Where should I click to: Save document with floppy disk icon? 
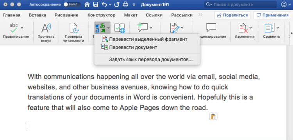(96, 5)
